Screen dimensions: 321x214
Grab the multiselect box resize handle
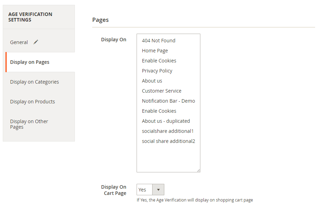pos(198,170)
